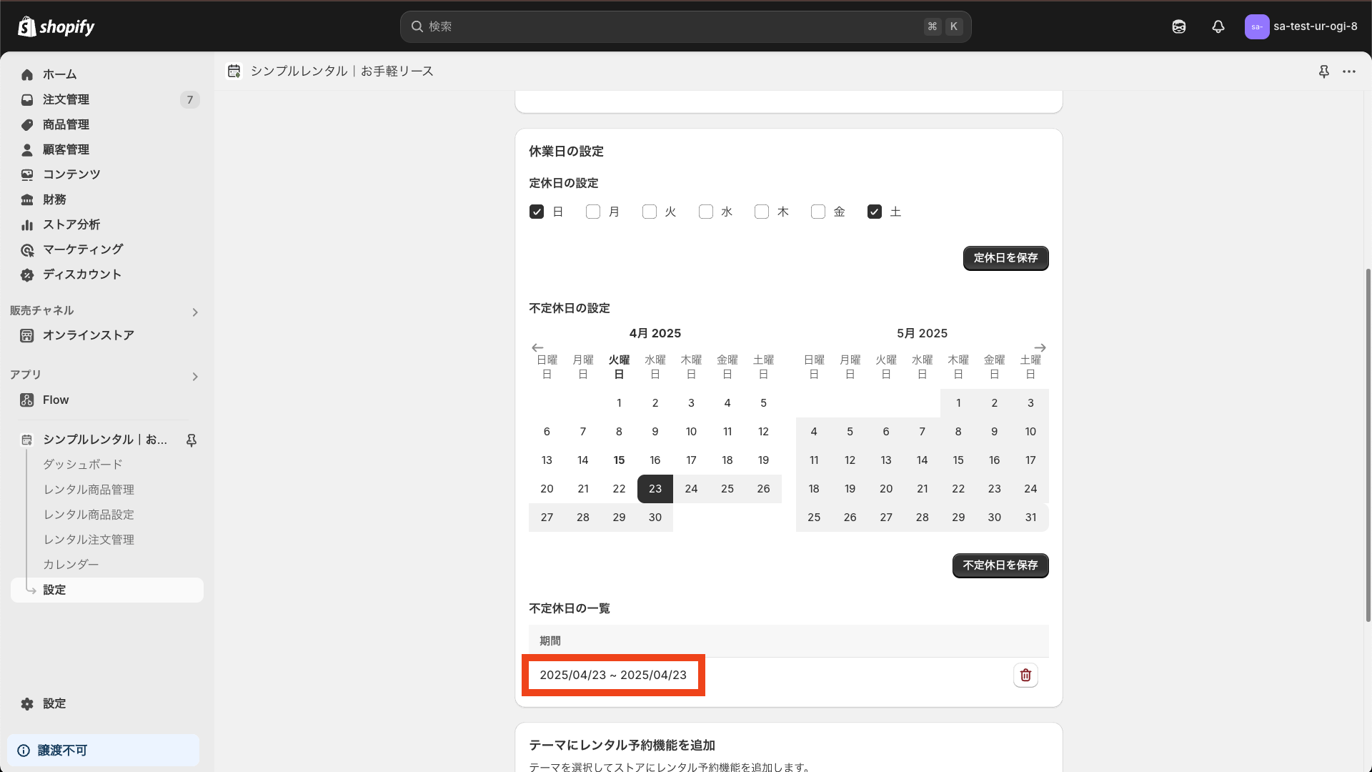Open 注文管理 in sidebar

click(x=66, y=99)
